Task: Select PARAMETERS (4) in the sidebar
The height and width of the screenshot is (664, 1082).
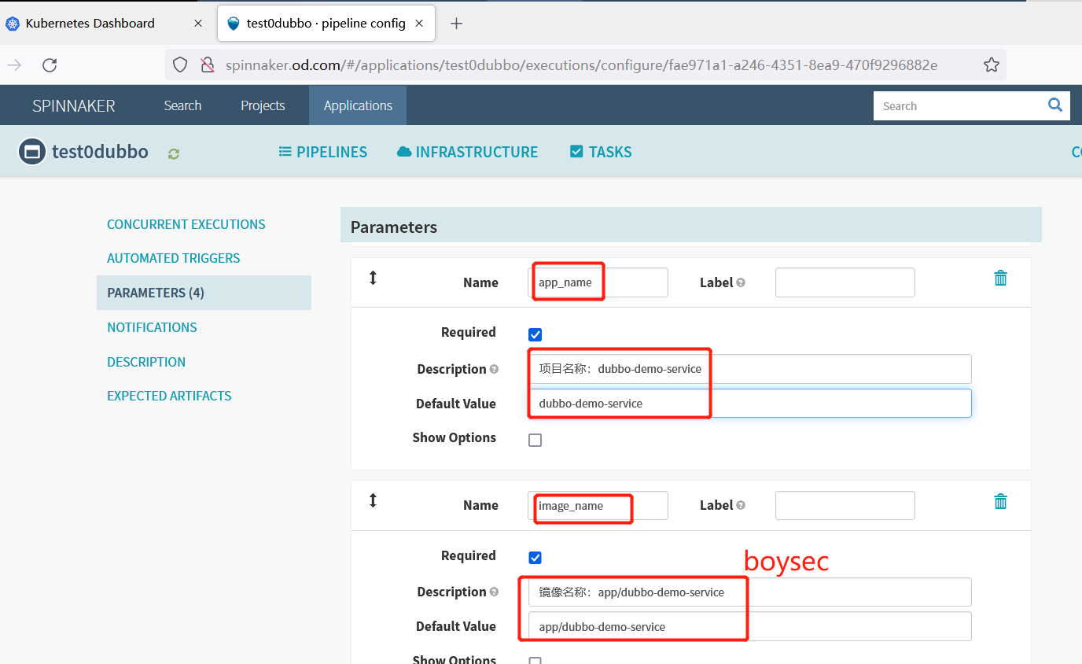Action: 204,293
